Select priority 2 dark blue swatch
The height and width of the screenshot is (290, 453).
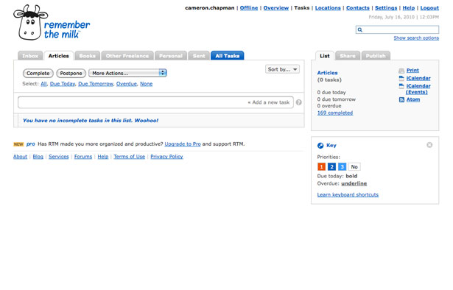point(331,167)
